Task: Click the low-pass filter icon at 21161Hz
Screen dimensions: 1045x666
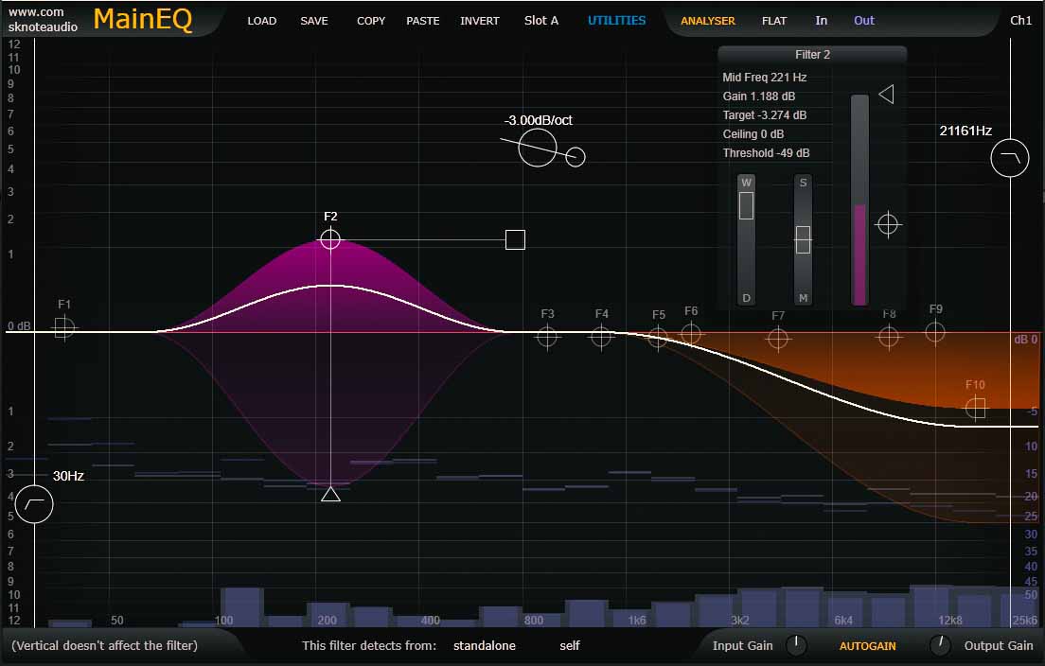Action: tap(1010, 158)
